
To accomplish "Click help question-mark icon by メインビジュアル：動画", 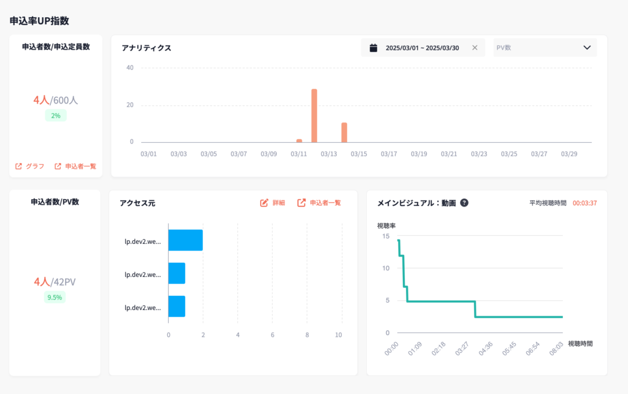I will pyautogui.click(x=464, y=203).
